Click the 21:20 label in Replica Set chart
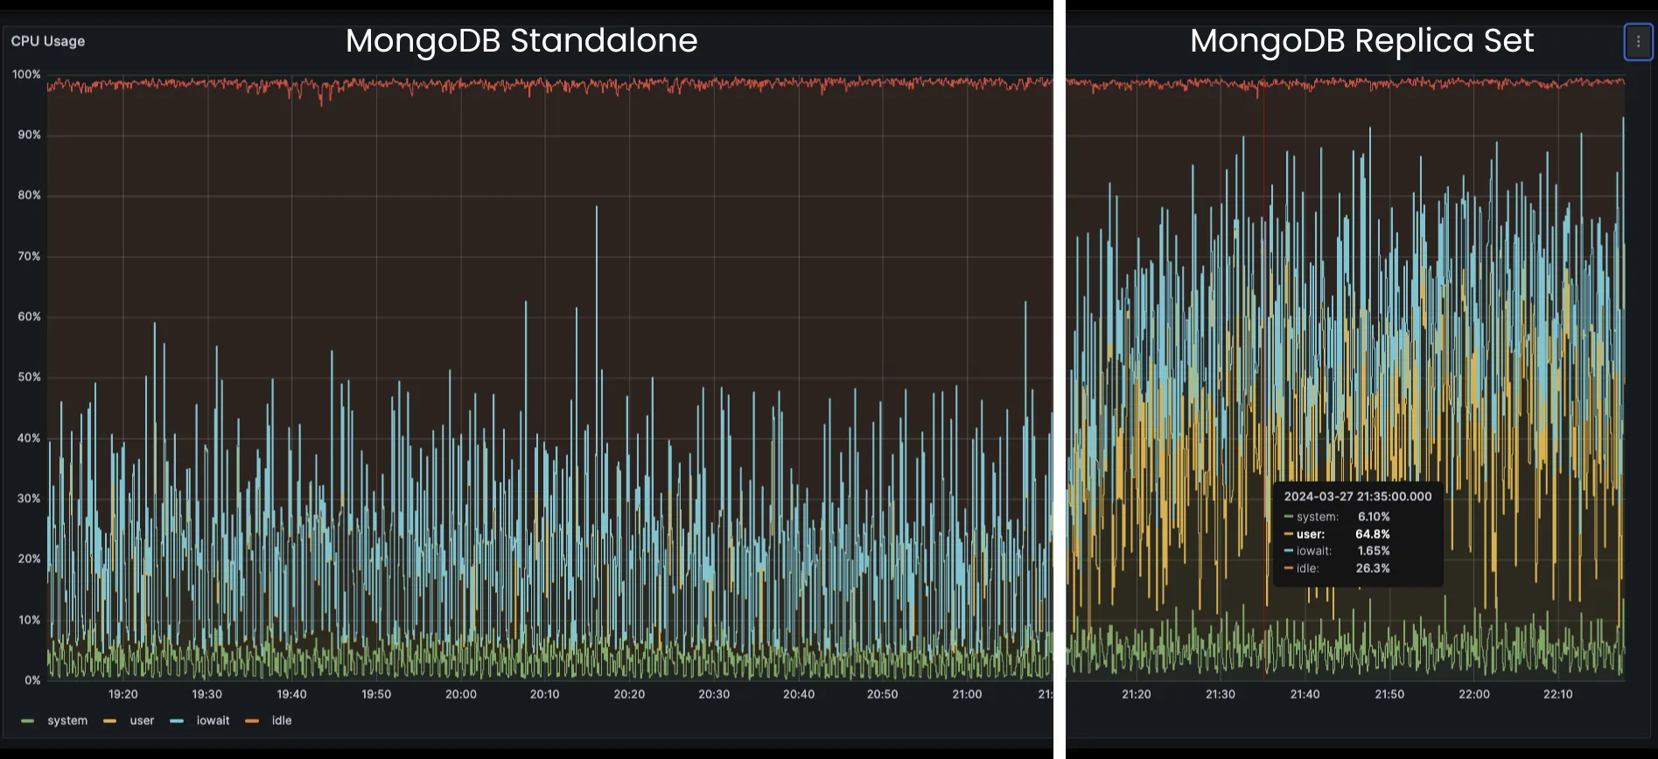This screenshot has height=759, width=1658. pos(1137,694)
